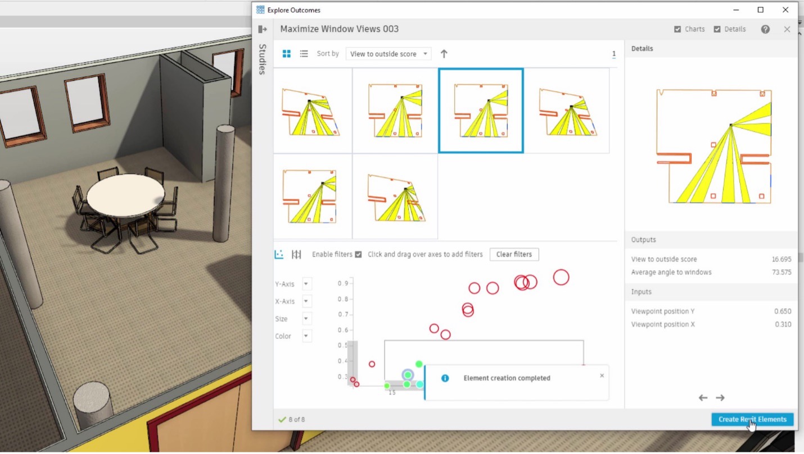Open the Explore Outcomes help icon
This screenshot has width=804, height=454.
point(765,29)
